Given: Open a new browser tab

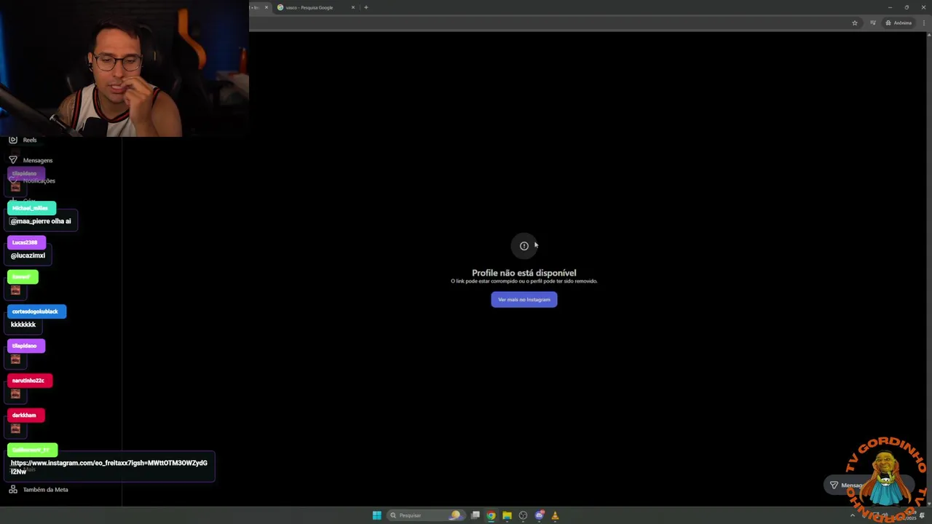Looking at the screenshot, I should click(366, 7).
